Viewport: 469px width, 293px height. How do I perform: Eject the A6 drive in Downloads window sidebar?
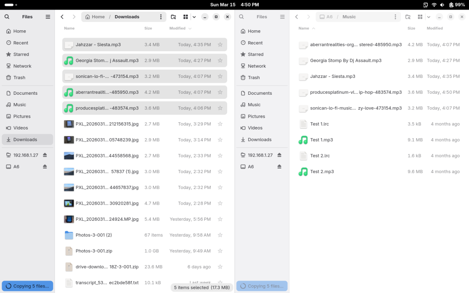point(45,167)
